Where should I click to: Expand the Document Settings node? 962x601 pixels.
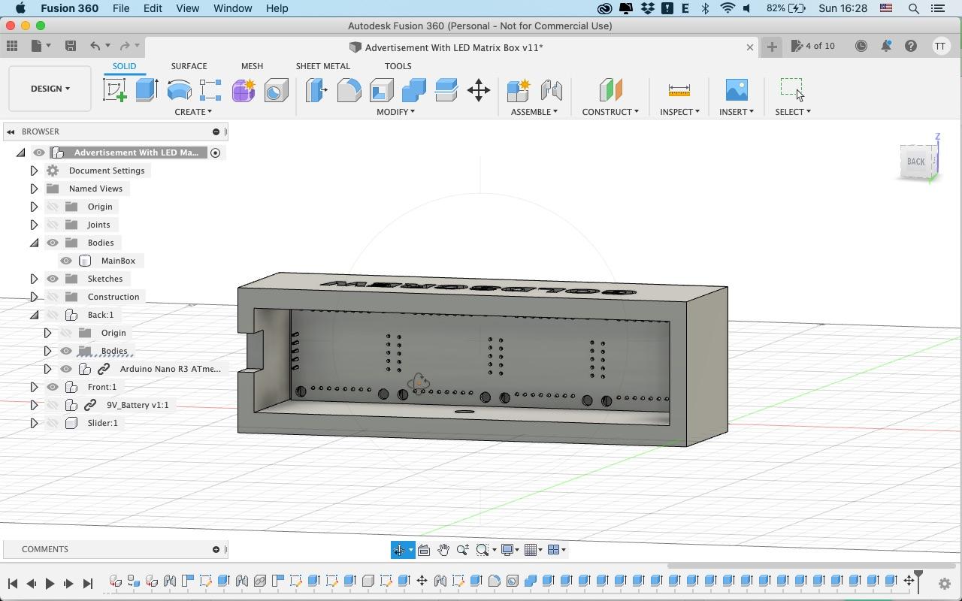34,171
